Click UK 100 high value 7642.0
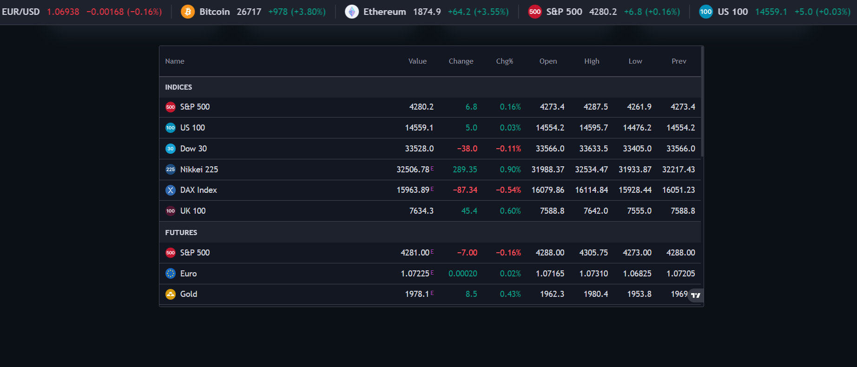Image resolution: width=857 pixels, height=367 pixels. pyautogui.click(x=596, y=211)
